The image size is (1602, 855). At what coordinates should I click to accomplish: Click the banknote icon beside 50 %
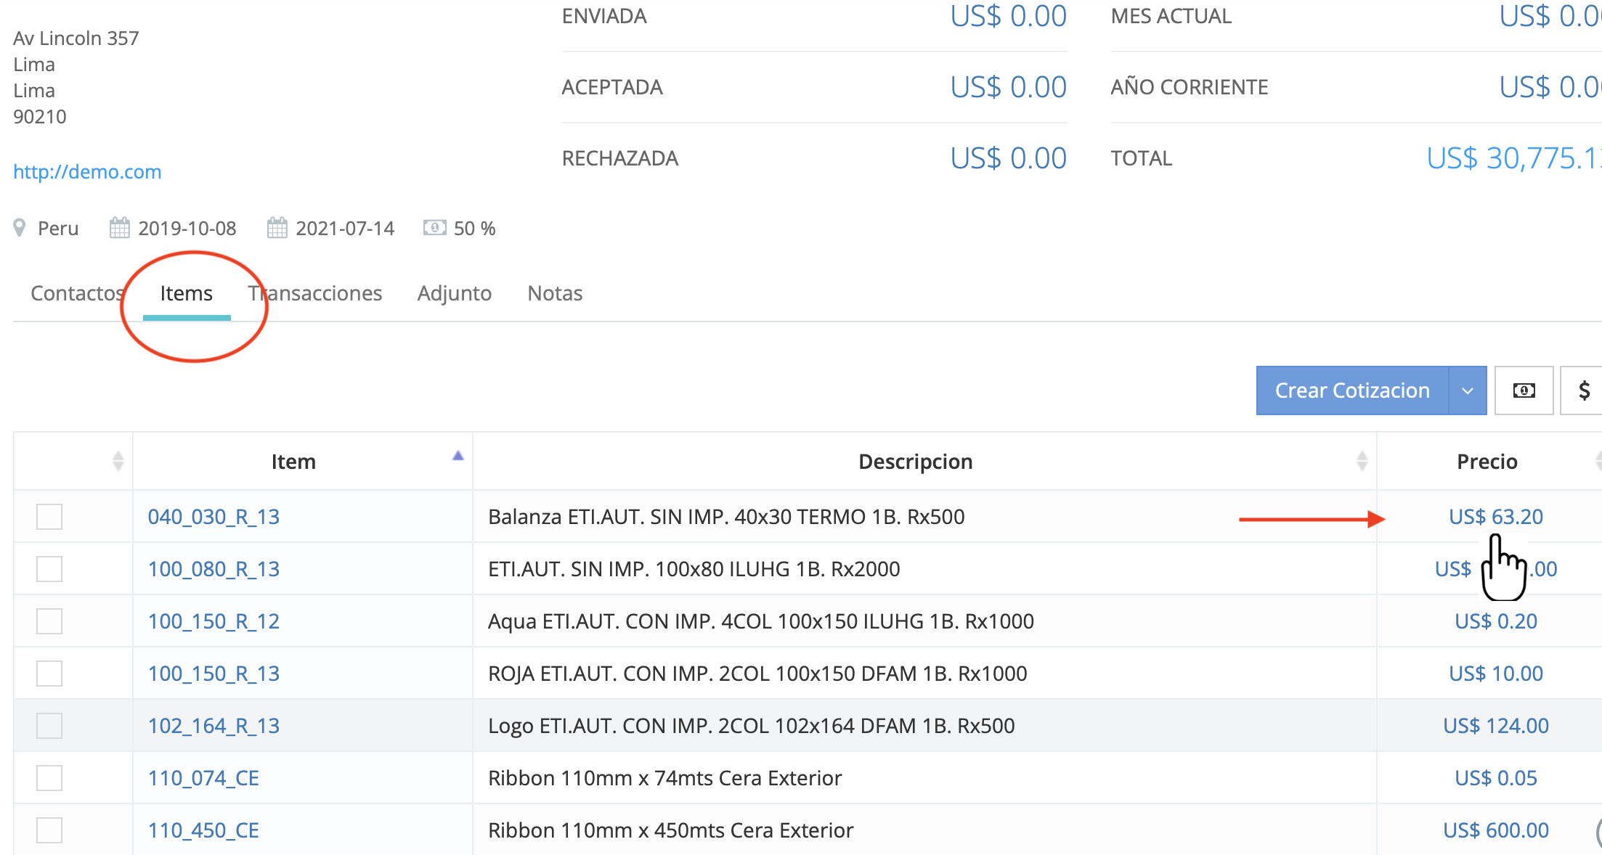(434, 228)
